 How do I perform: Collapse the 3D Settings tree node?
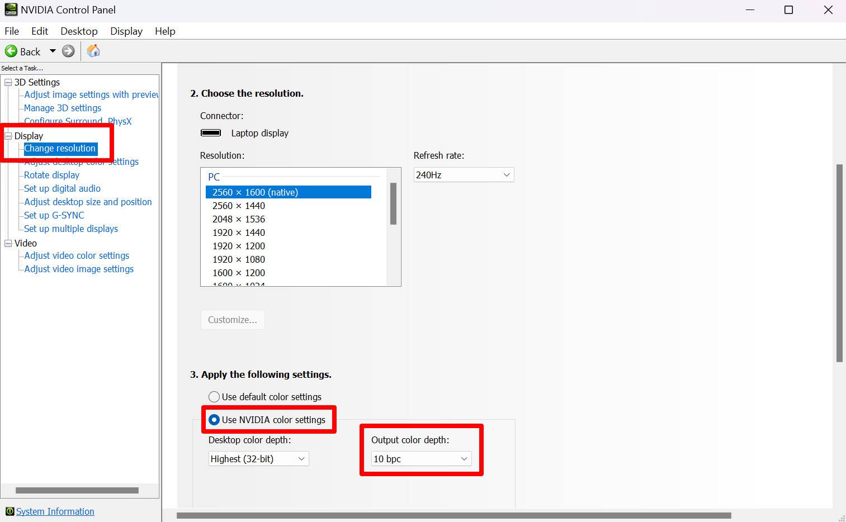tap(8, 82)
